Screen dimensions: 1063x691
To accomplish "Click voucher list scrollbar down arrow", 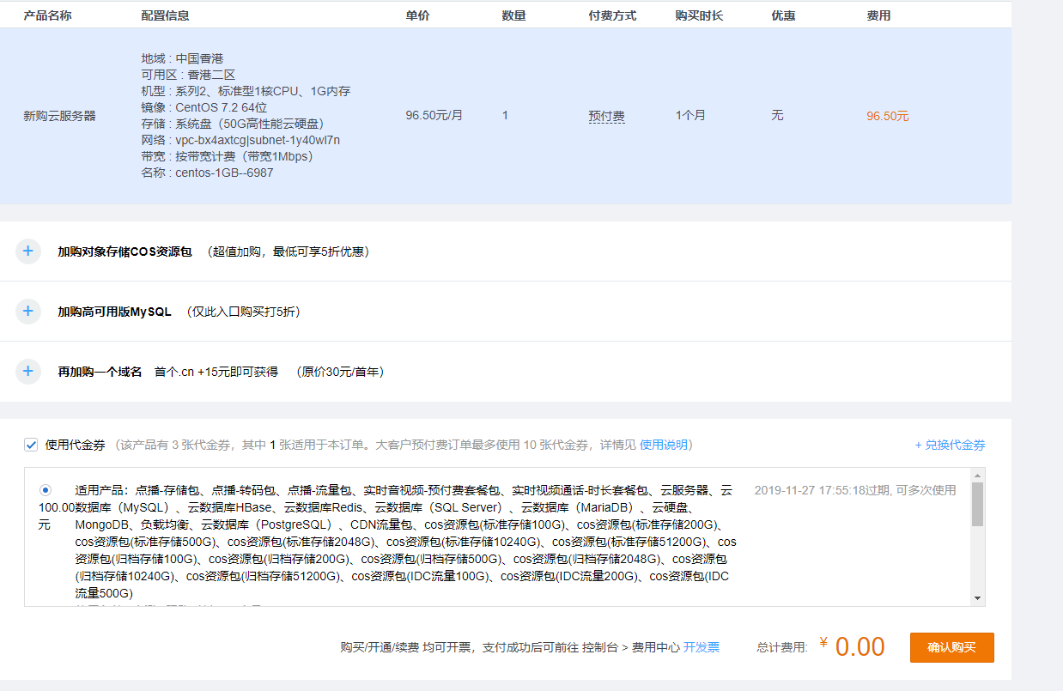I will (977, 598).
